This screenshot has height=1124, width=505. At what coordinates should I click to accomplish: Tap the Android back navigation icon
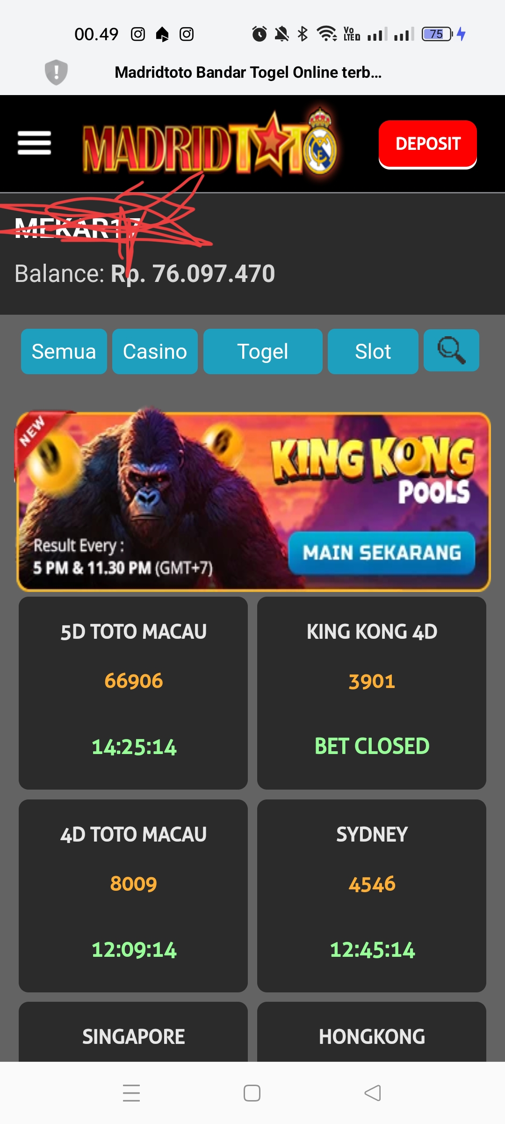pos(373,1093)
